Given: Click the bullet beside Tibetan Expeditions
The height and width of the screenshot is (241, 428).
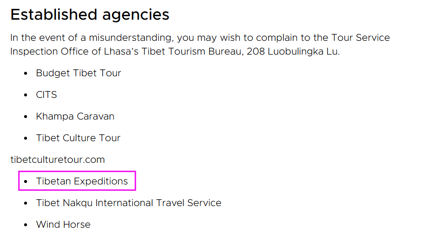Looking at the screenshot, I should 26,181.
